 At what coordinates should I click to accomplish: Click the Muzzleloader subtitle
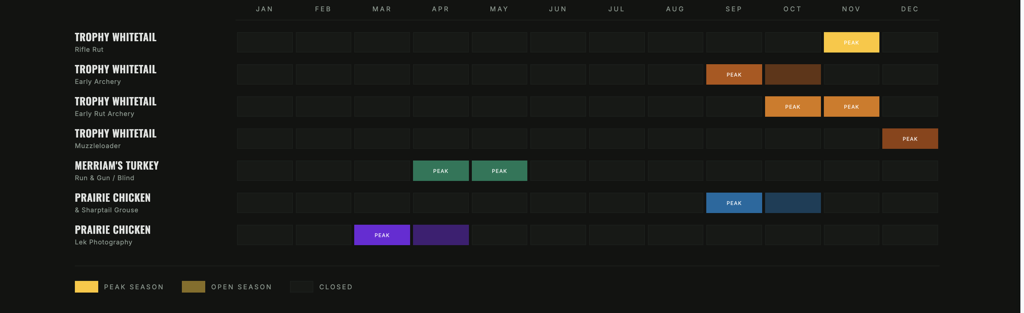pos(97,146)
